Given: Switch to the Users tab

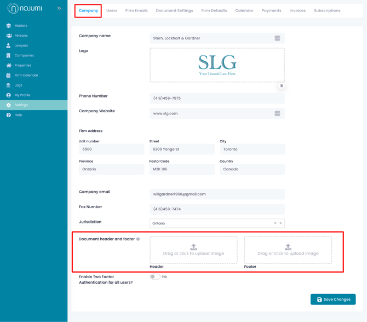Looking at the screenshot, I should [x=112, y=10].
